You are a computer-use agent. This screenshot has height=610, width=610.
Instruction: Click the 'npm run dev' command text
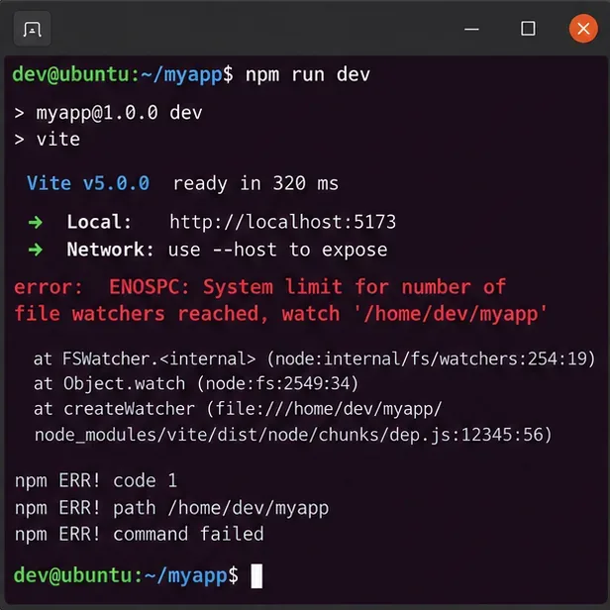(x=308, y=74)
